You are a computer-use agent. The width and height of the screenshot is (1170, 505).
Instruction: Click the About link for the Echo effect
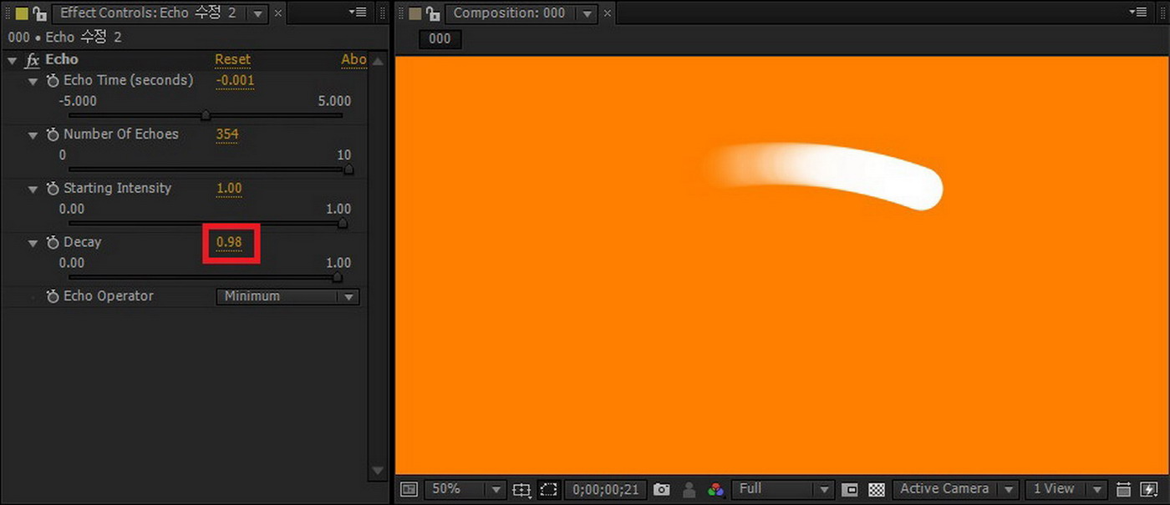click(x=354, y=59)
